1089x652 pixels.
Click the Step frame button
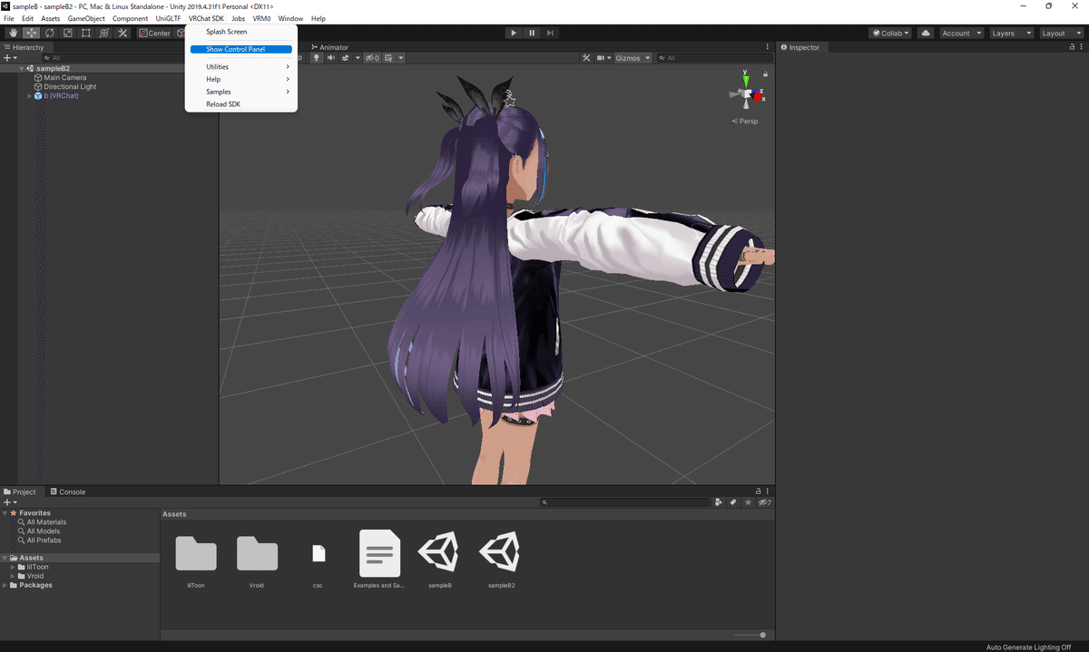(x=551, y=33)
